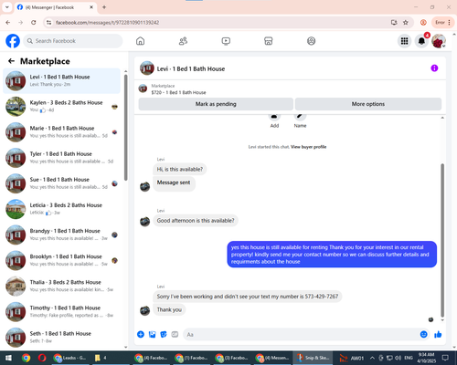Click the browser address bar URL

(x=107, y=23)
